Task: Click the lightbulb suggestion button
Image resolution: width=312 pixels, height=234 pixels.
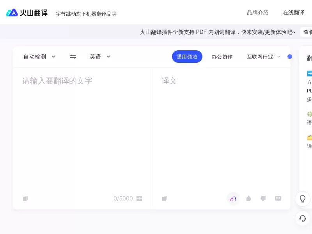Action: click(303, 199)
